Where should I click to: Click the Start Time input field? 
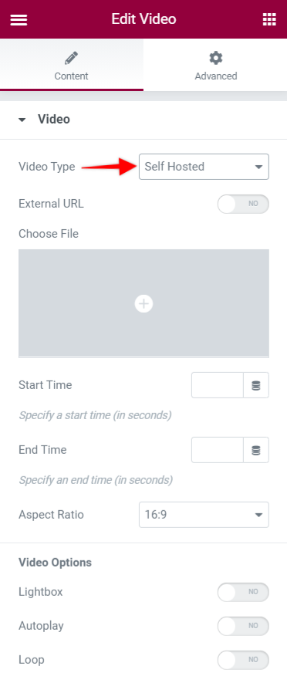tap(218, 385)
